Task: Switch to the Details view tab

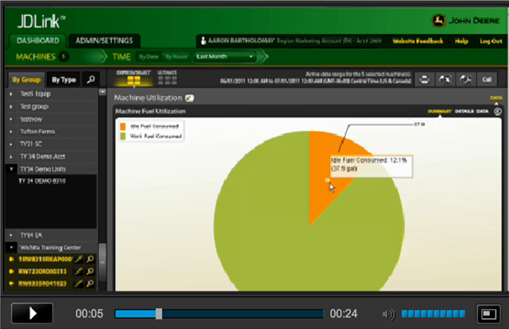Action: [x=464, y=111]
